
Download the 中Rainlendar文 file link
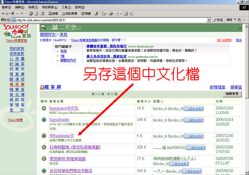point(61,136)
